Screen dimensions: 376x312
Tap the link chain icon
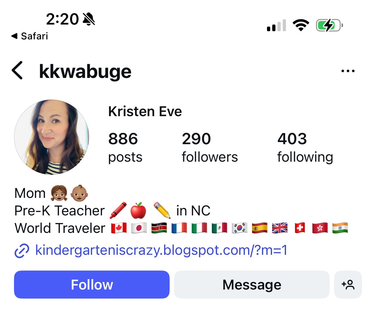pyautogui.click(x=22, y=251)
